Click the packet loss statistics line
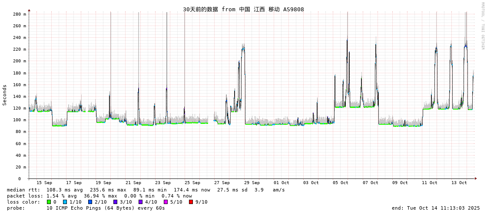Screen dimensions: 487x214 pyautogui.click(x=99, y=196)
